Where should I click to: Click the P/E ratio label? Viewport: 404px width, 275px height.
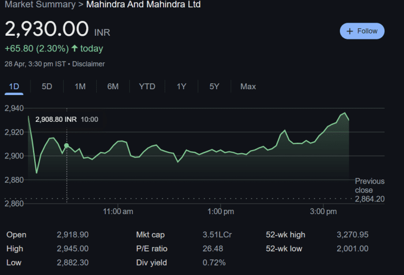click(x=151, y=249)
